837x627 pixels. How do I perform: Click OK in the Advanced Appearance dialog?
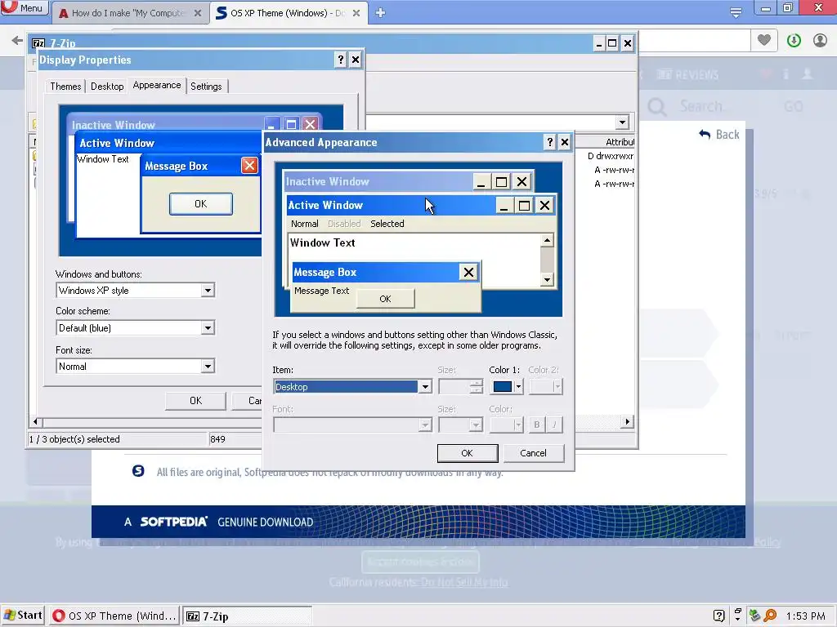467,453
